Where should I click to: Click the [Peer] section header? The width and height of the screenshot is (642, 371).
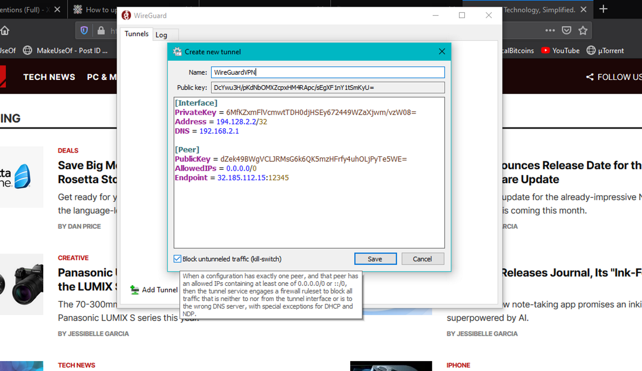pyautogui.click(x=187, y=149)
